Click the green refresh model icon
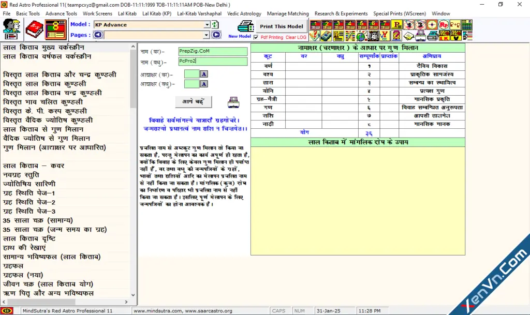This screenshot has width=530, height=315. 215,25
